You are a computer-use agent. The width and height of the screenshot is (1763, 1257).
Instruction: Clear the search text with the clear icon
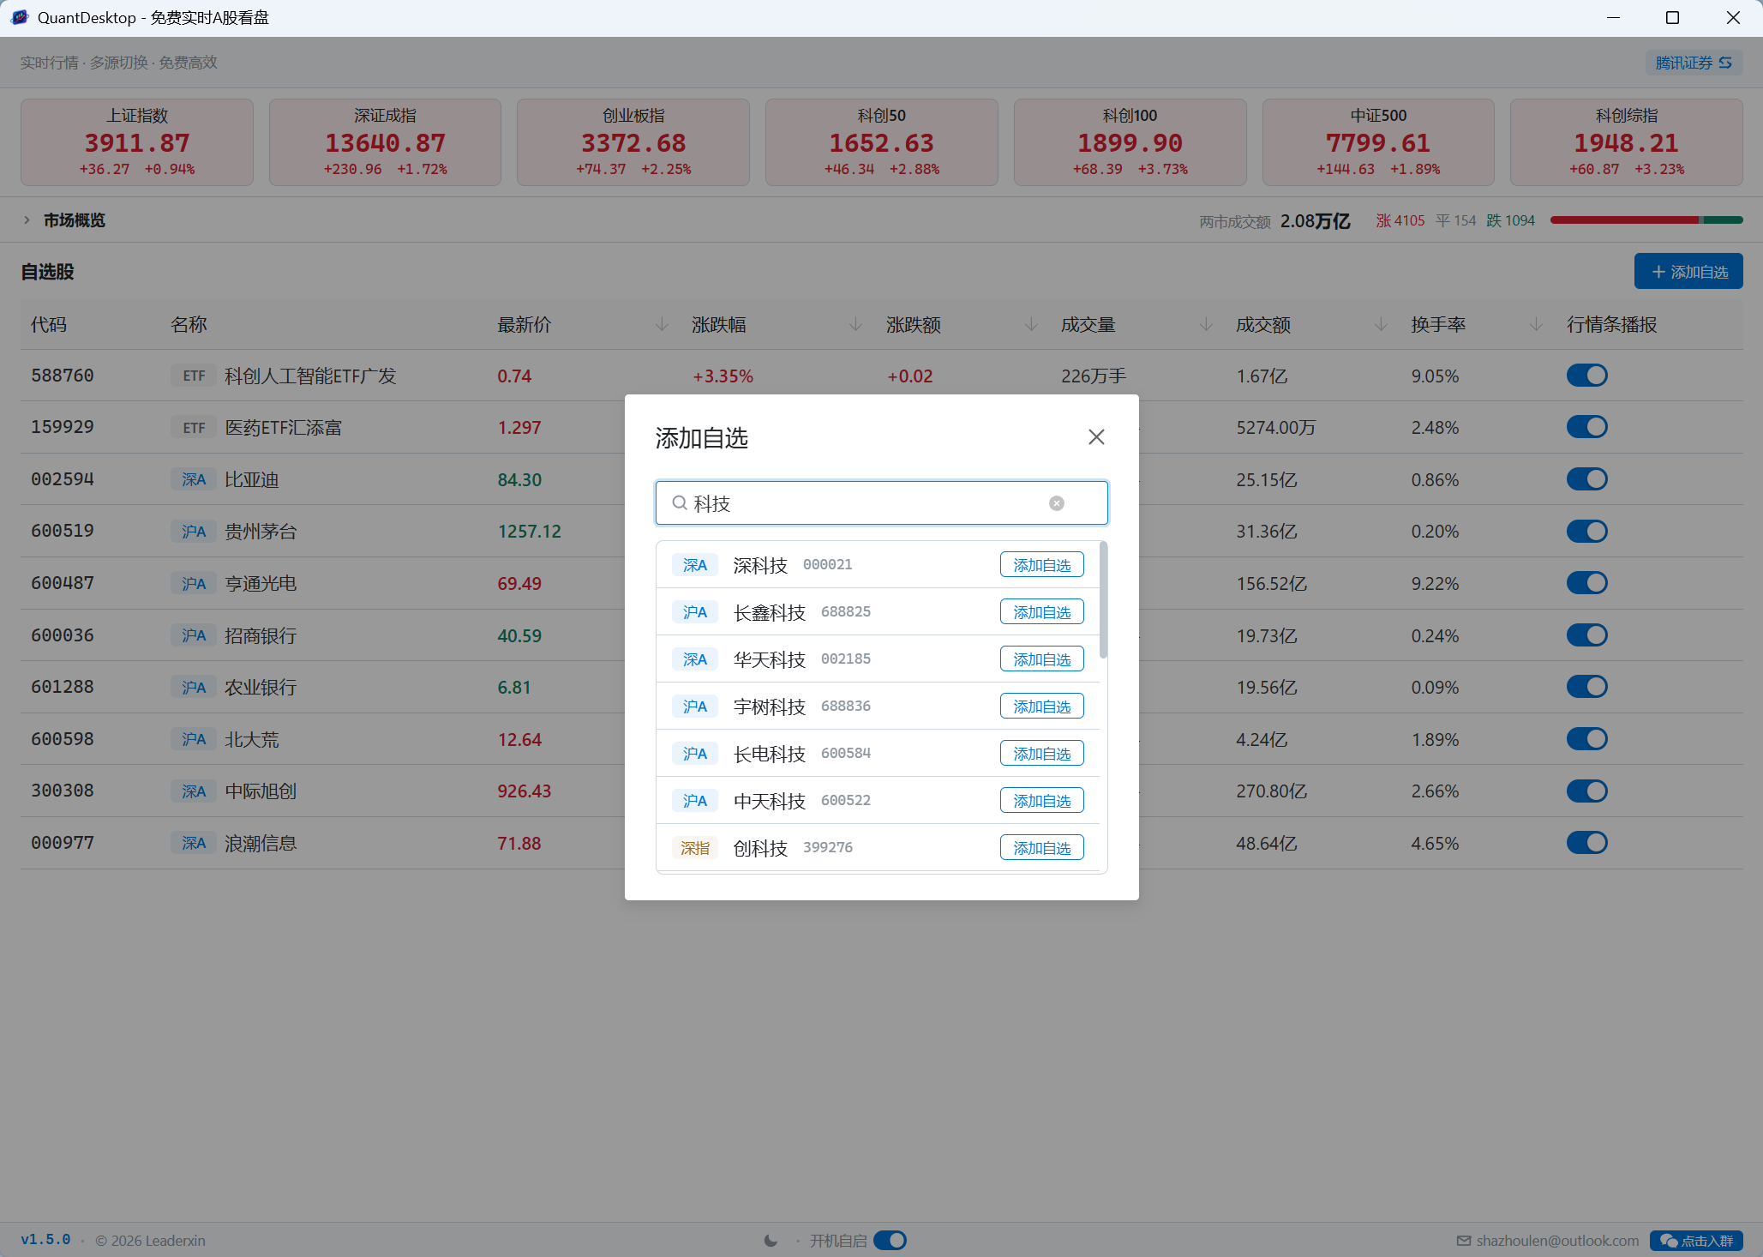pyautogui.click(x=1057, y=503)
